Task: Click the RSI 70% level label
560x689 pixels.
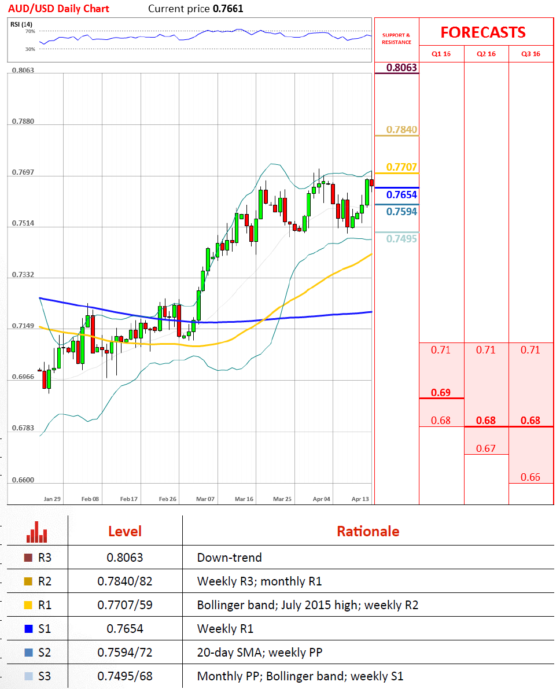Action: click(x=30, y=32)
